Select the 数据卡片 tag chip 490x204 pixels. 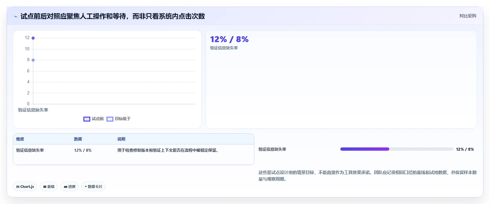(x=93, y=187)
